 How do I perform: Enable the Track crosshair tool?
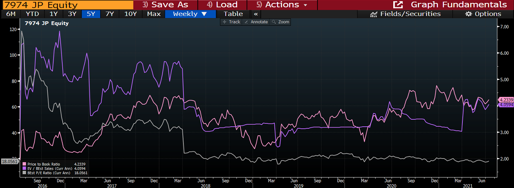coord(231,22)
